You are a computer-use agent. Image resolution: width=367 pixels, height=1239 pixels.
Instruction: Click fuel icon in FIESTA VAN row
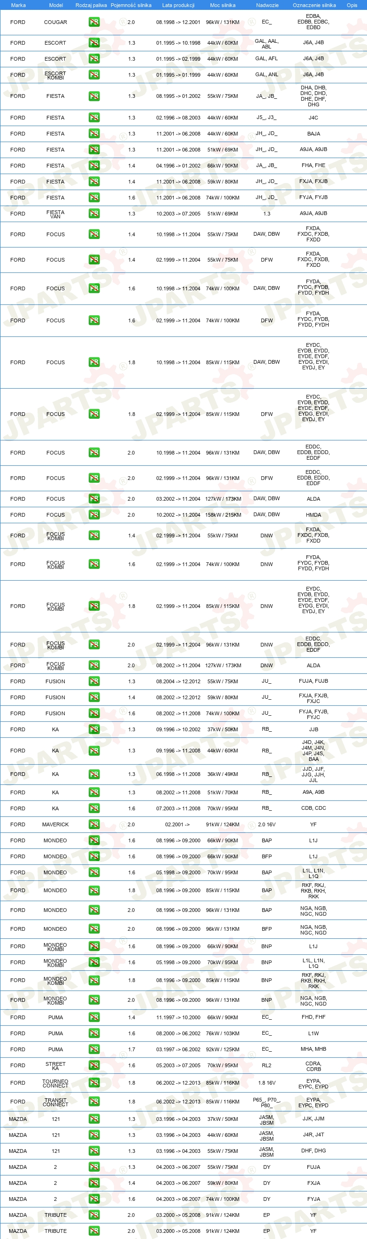[94, 214]
